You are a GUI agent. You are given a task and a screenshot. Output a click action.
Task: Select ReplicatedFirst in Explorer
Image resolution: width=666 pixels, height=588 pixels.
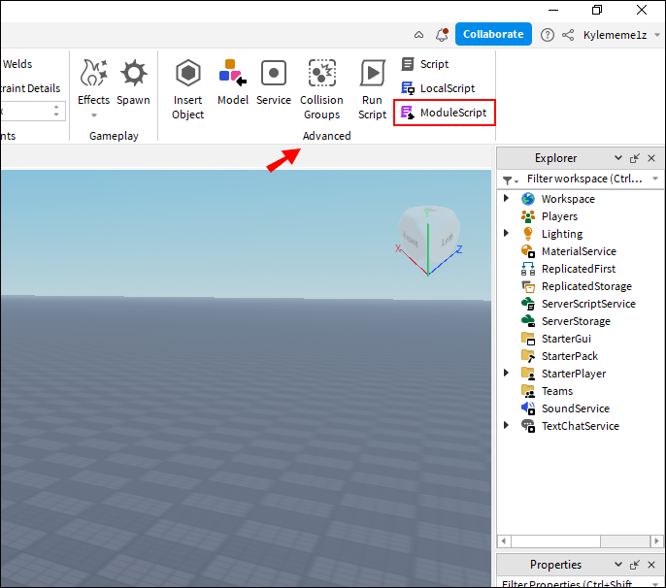tap(578, 269)
